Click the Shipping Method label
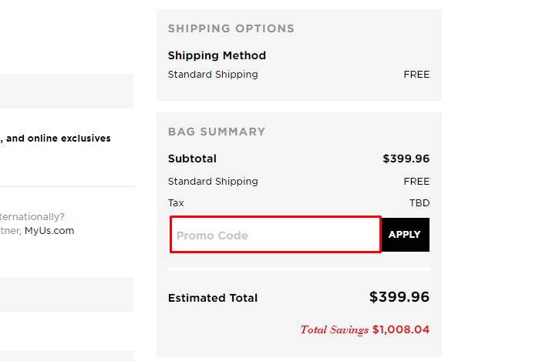This screenshot has height=361, width=539. pyautogui.click(x=217, y=55)
